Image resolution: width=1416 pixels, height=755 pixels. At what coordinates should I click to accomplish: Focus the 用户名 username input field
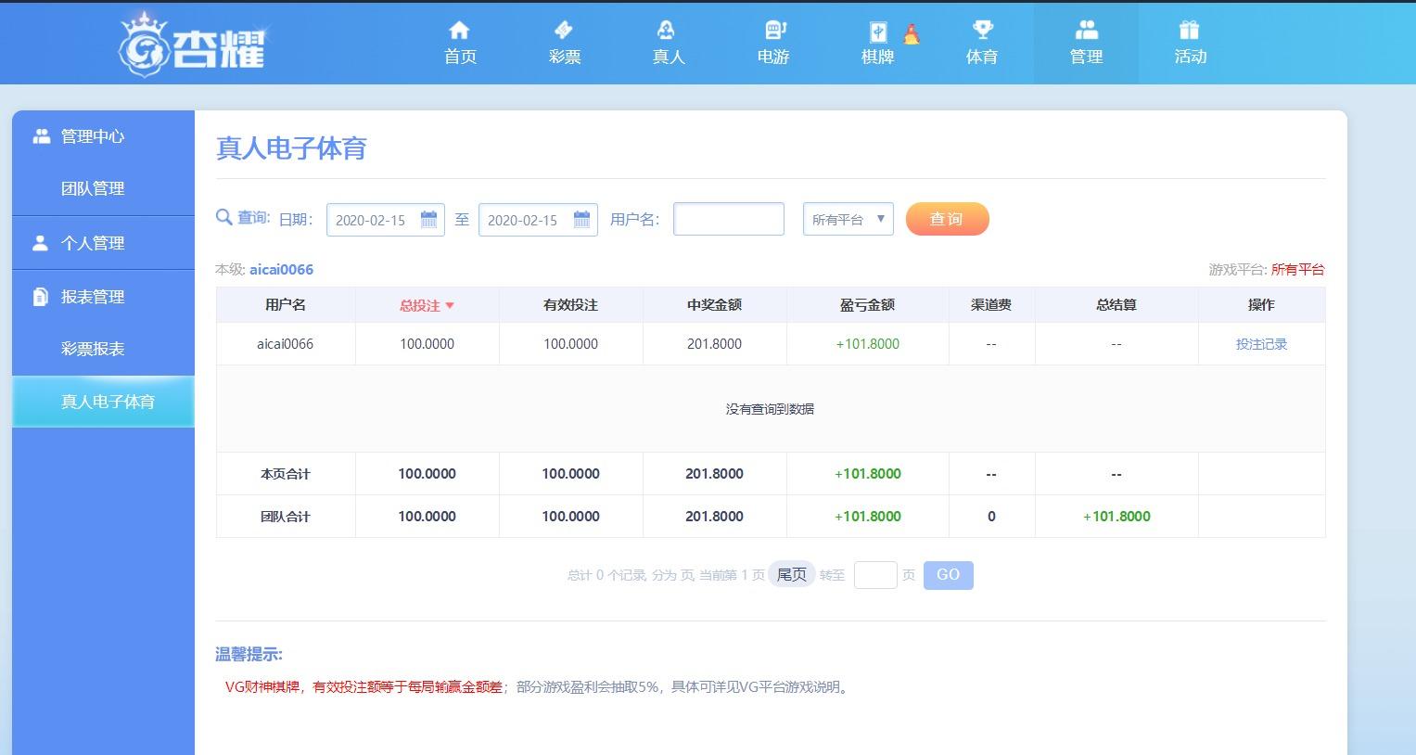[x=728, y=220]
